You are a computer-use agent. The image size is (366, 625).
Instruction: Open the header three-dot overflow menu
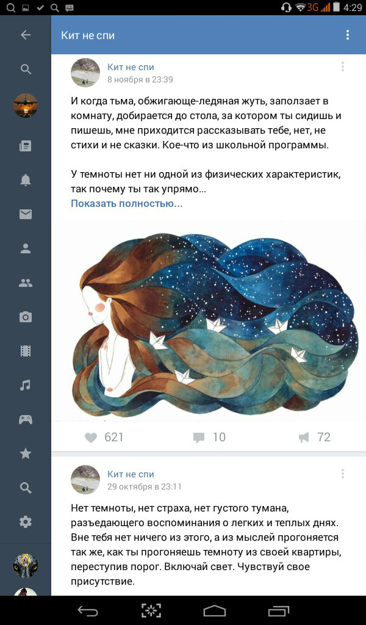tap(348, 35)
